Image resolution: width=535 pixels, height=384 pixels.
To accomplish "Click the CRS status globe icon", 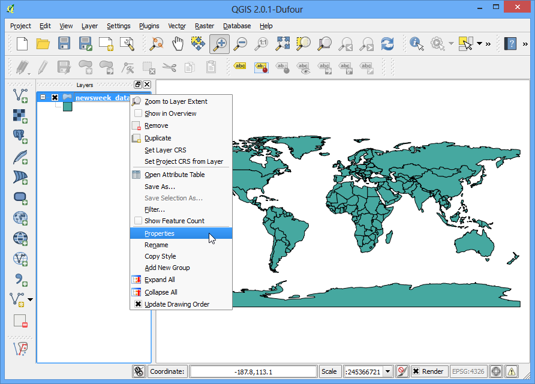I will tap(497, 371).
